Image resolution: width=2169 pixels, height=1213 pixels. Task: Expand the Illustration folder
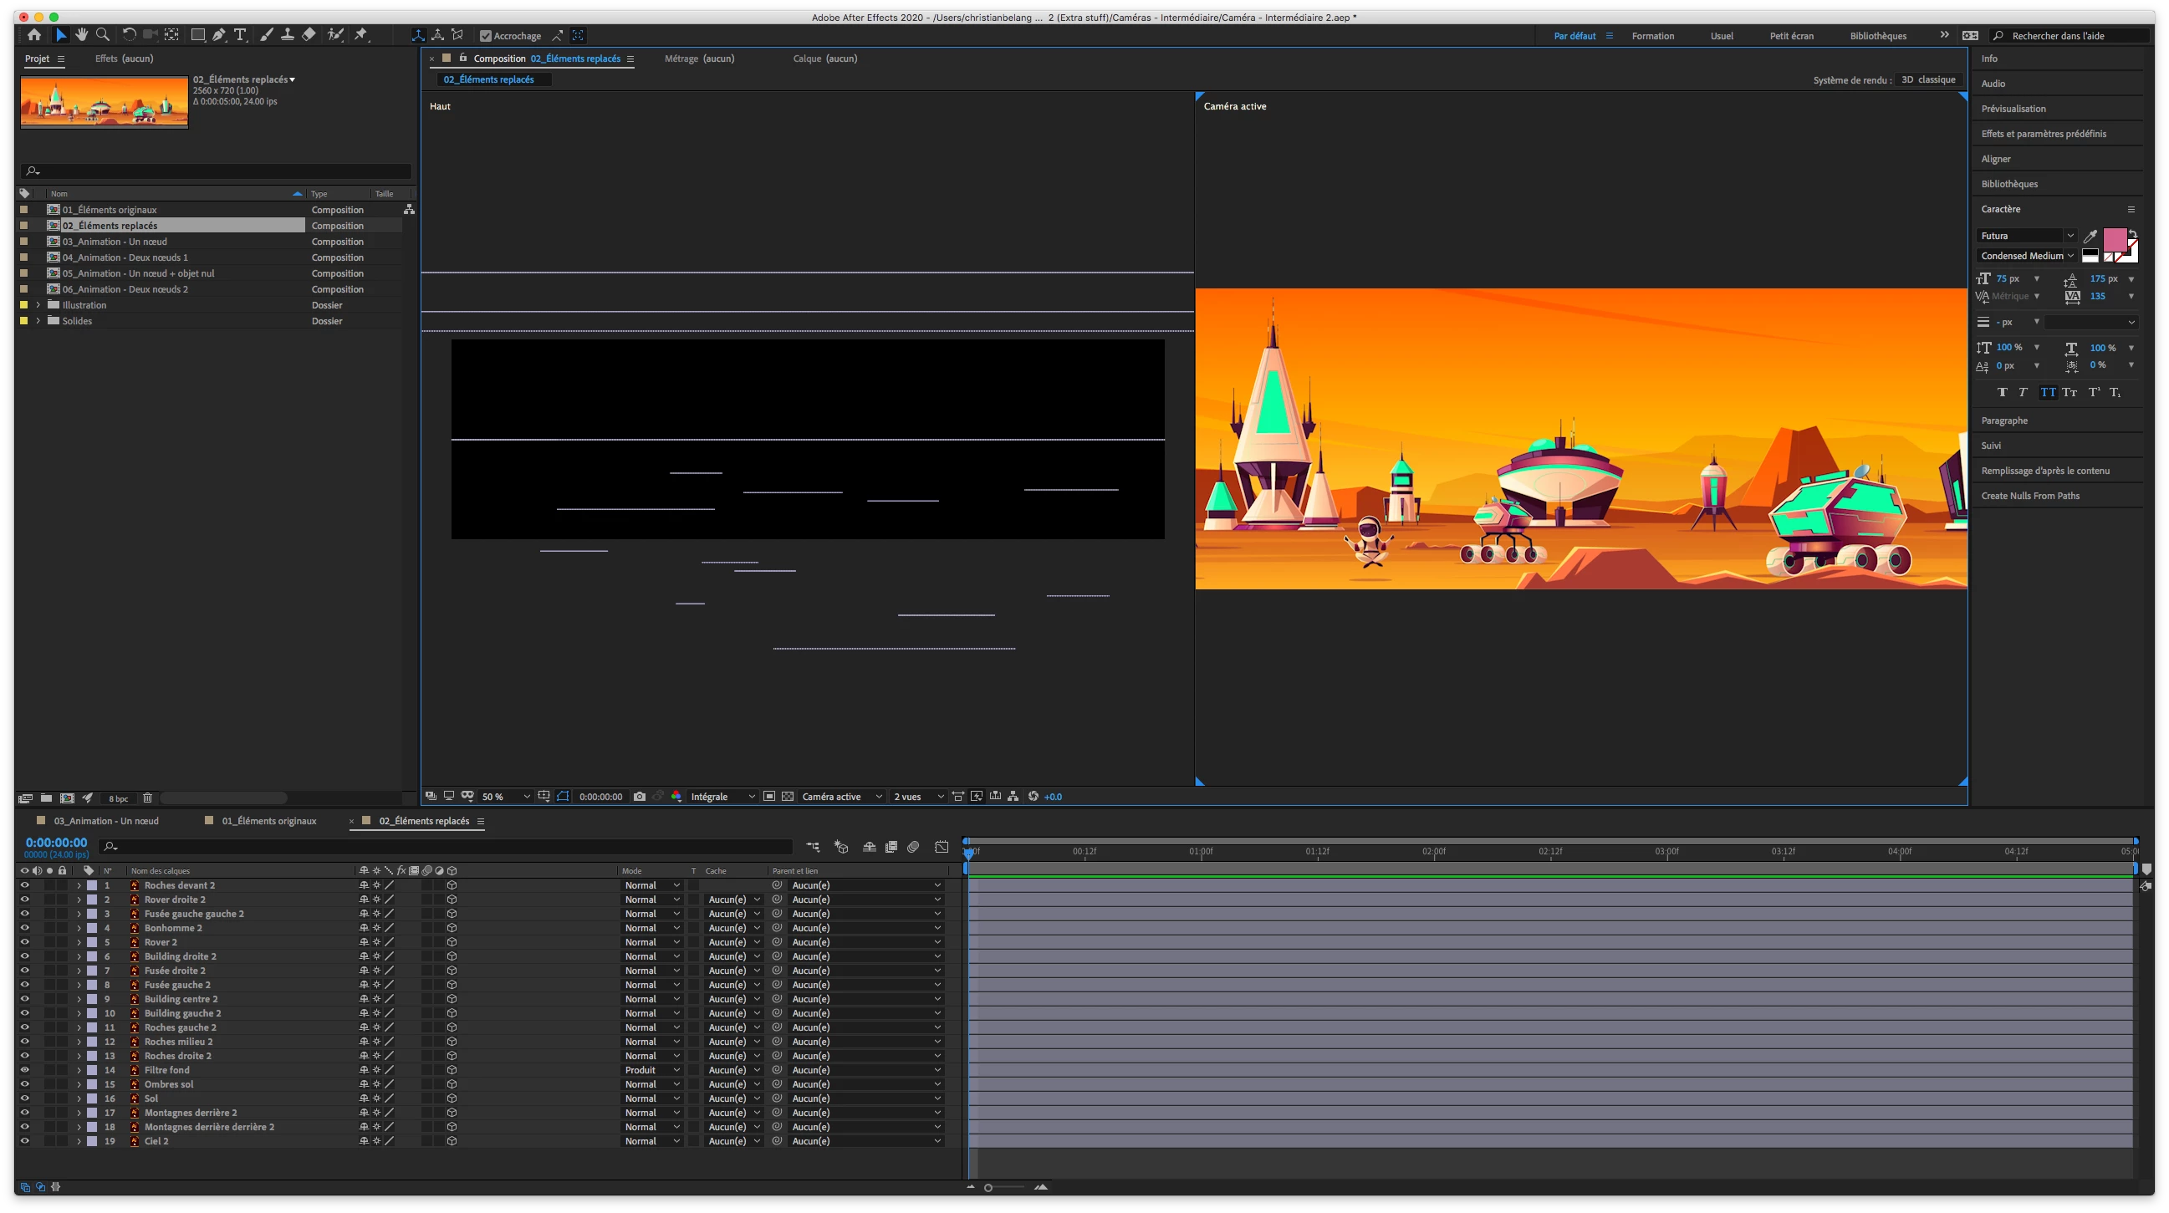pos(38,305)
